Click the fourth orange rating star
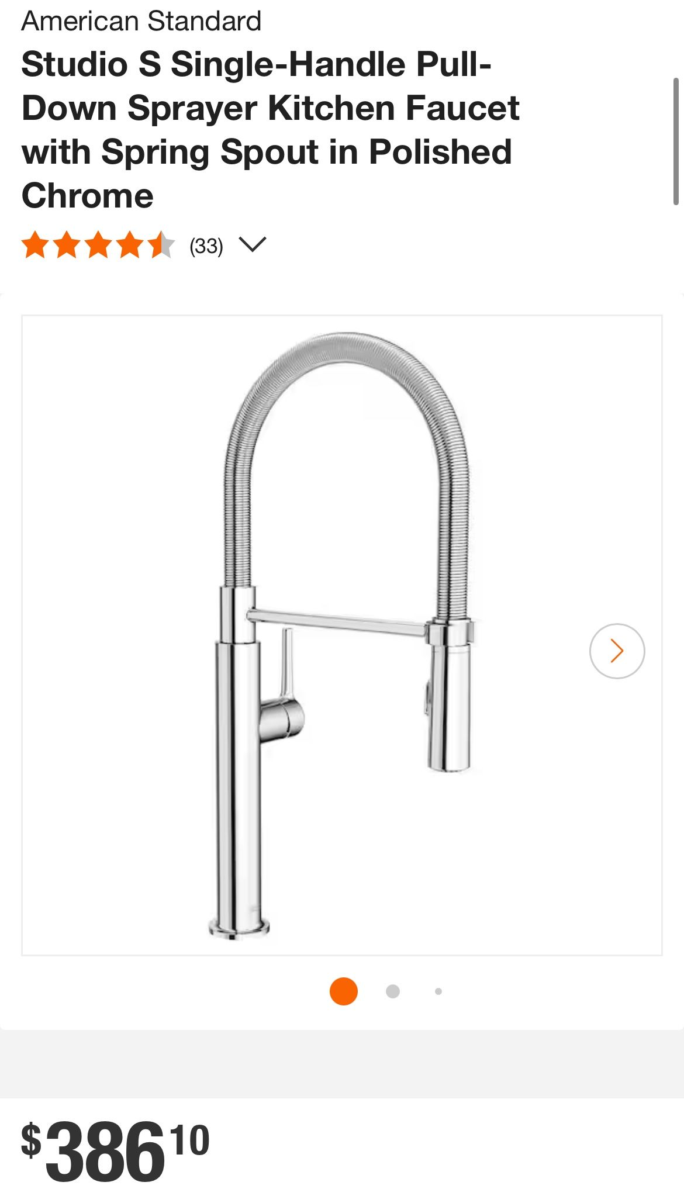684x1189 pixels. (129, 244)
